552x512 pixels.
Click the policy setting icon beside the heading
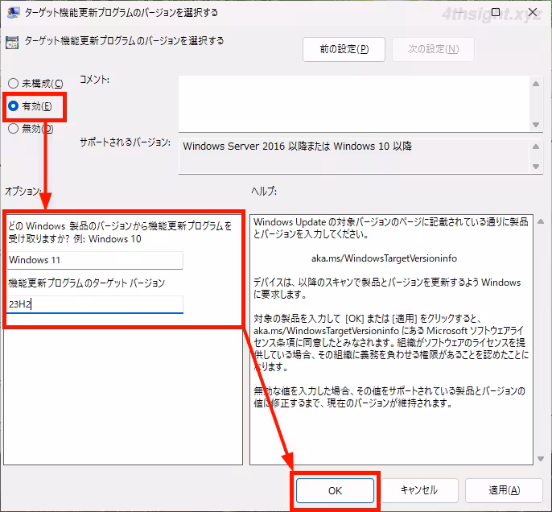click(12, 42)
